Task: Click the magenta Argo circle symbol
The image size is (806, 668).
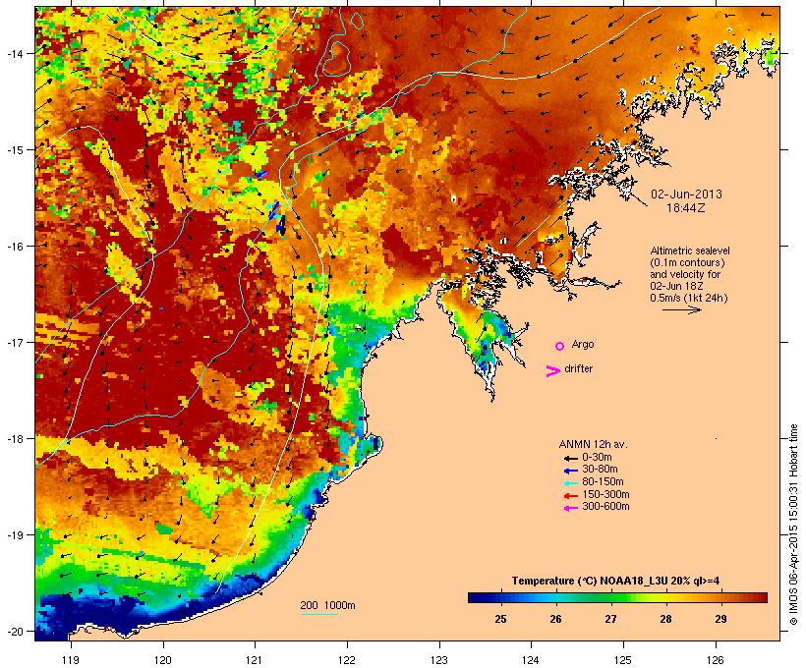Action: [560, 347]
